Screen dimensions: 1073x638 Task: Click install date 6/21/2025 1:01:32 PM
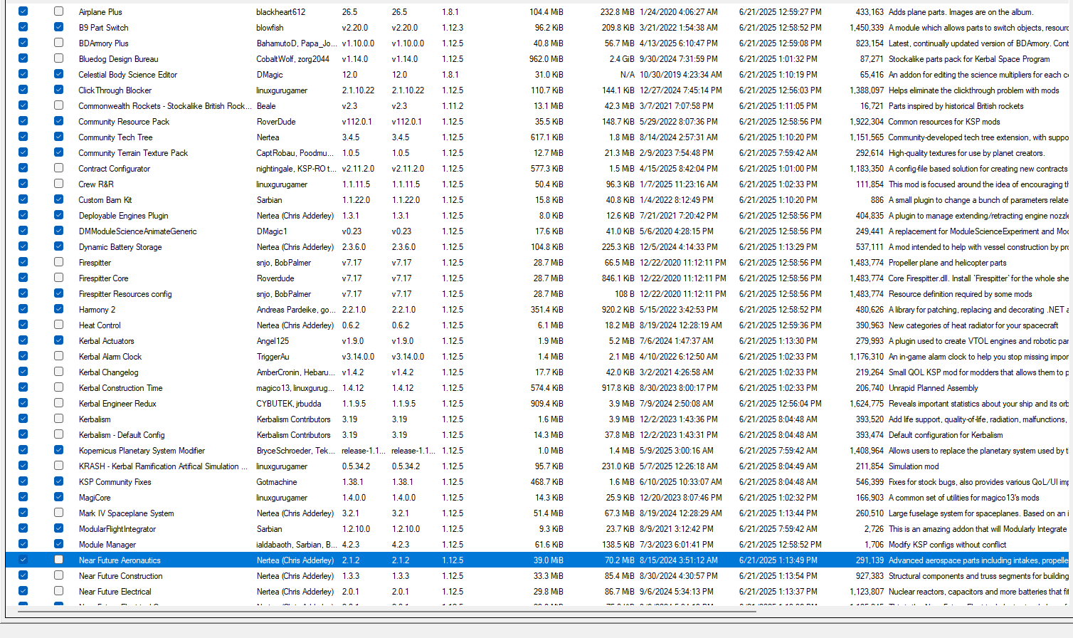[778, 59]
